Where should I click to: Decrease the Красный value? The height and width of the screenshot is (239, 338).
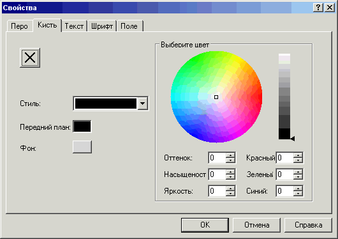[x=298, y=160]
